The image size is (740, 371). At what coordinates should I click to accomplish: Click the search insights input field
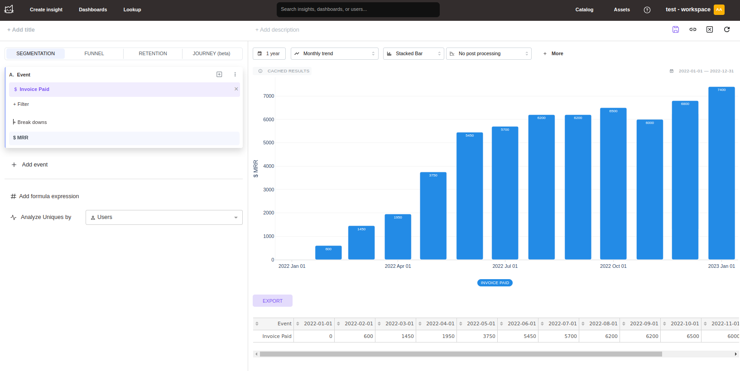point(358,10)
